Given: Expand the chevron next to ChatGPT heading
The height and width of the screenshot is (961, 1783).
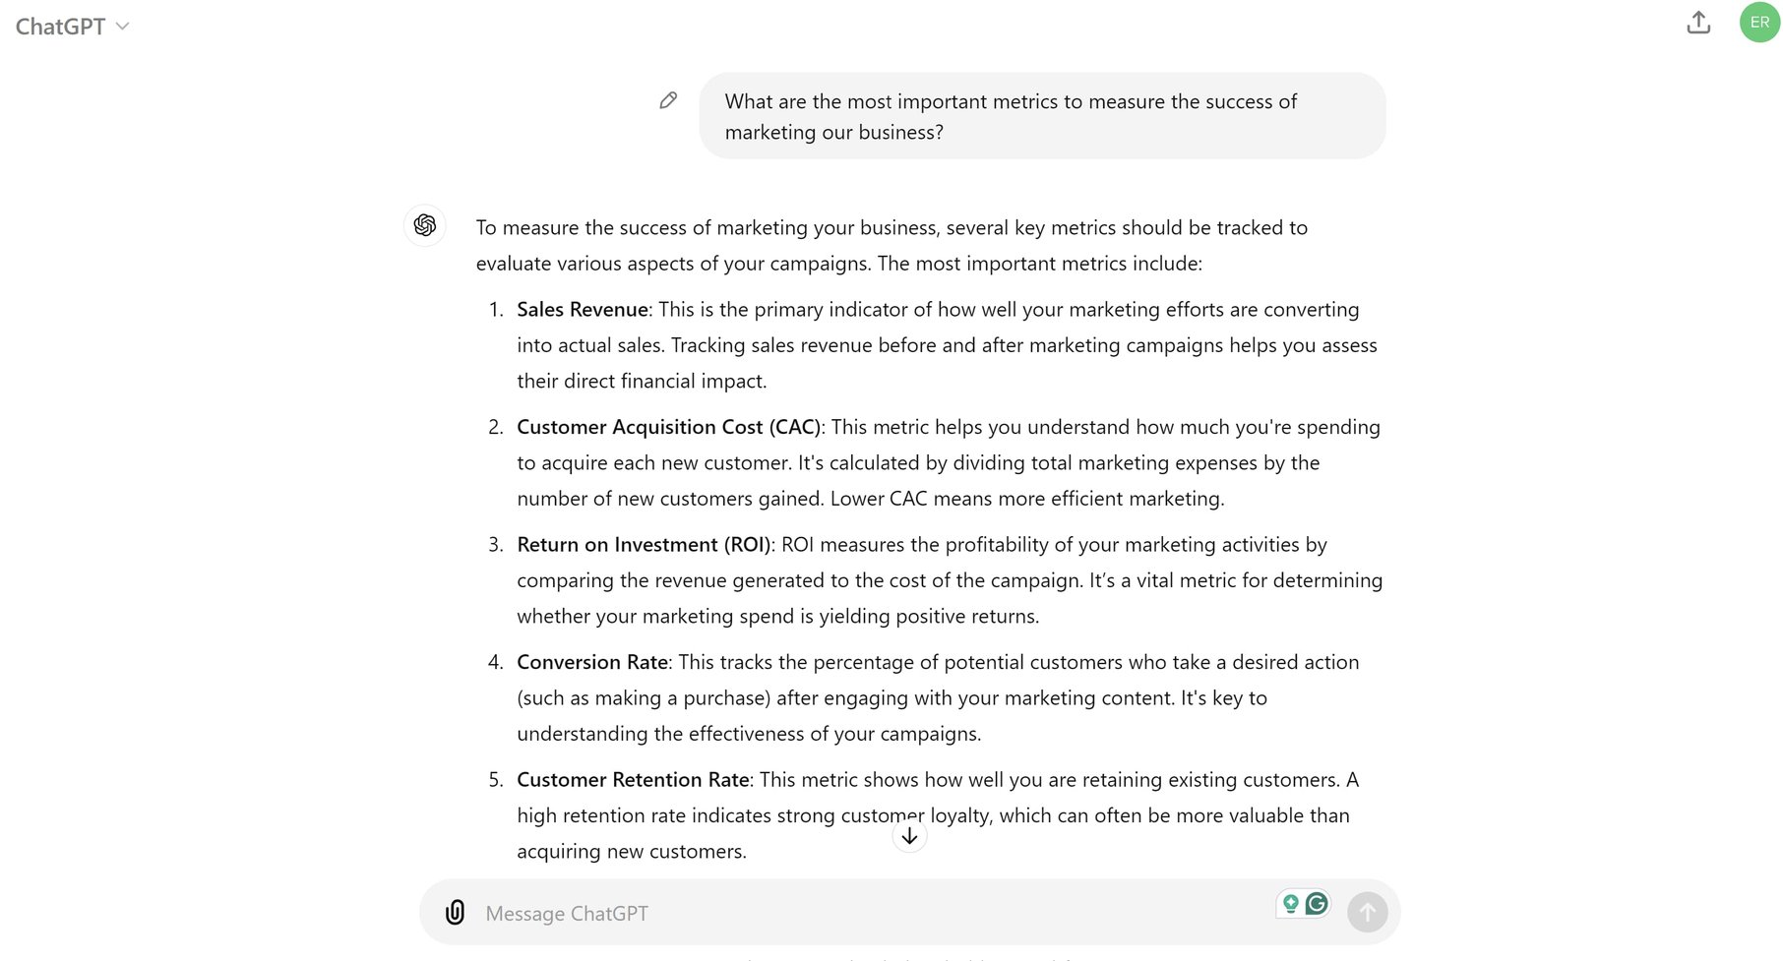Looking at the screenshot, I should point(124,27).
